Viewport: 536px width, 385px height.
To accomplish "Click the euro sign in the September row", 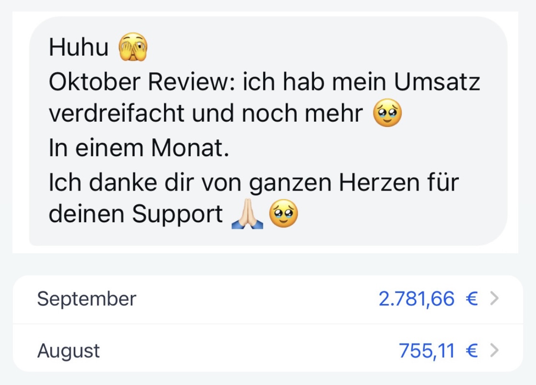I will coord(472,299).
